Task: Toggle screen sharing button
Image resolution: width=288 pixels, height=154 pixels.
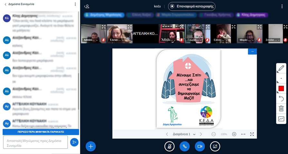Action: tap(215, 146)
